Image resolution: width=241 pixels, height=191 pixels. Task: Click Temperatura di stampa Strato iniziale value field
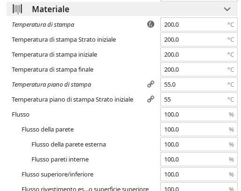pos(199,39)
